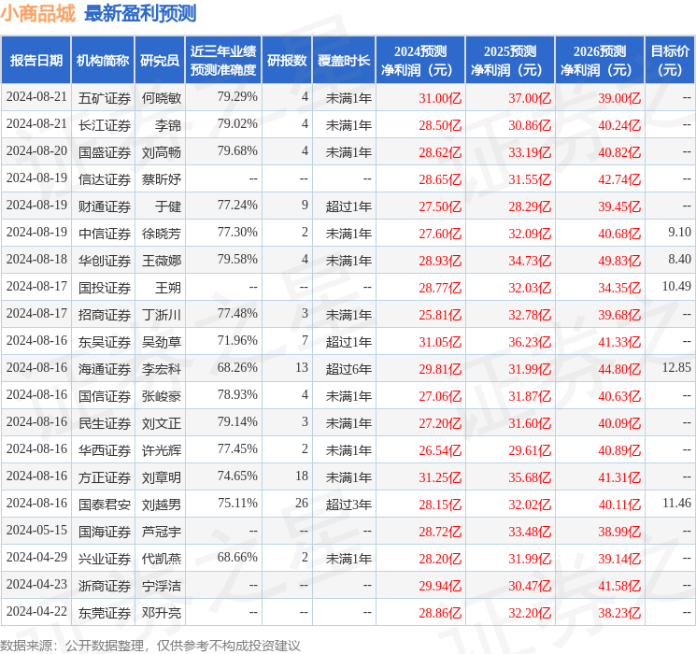This screenshot has width=696, height=654.
Task: Click researcher name 何晓敏
Action: point(161,98)
